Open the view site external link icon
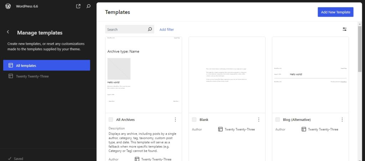 [78, 6]
